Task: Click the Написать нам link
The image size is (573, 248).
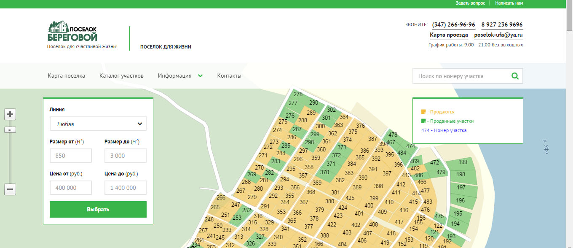Action: tap(509, 3)
